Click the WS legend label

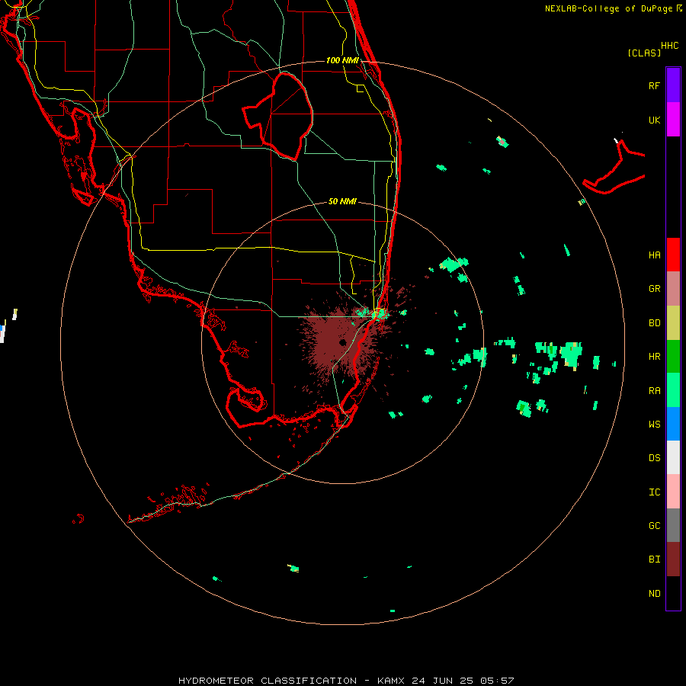655,425
